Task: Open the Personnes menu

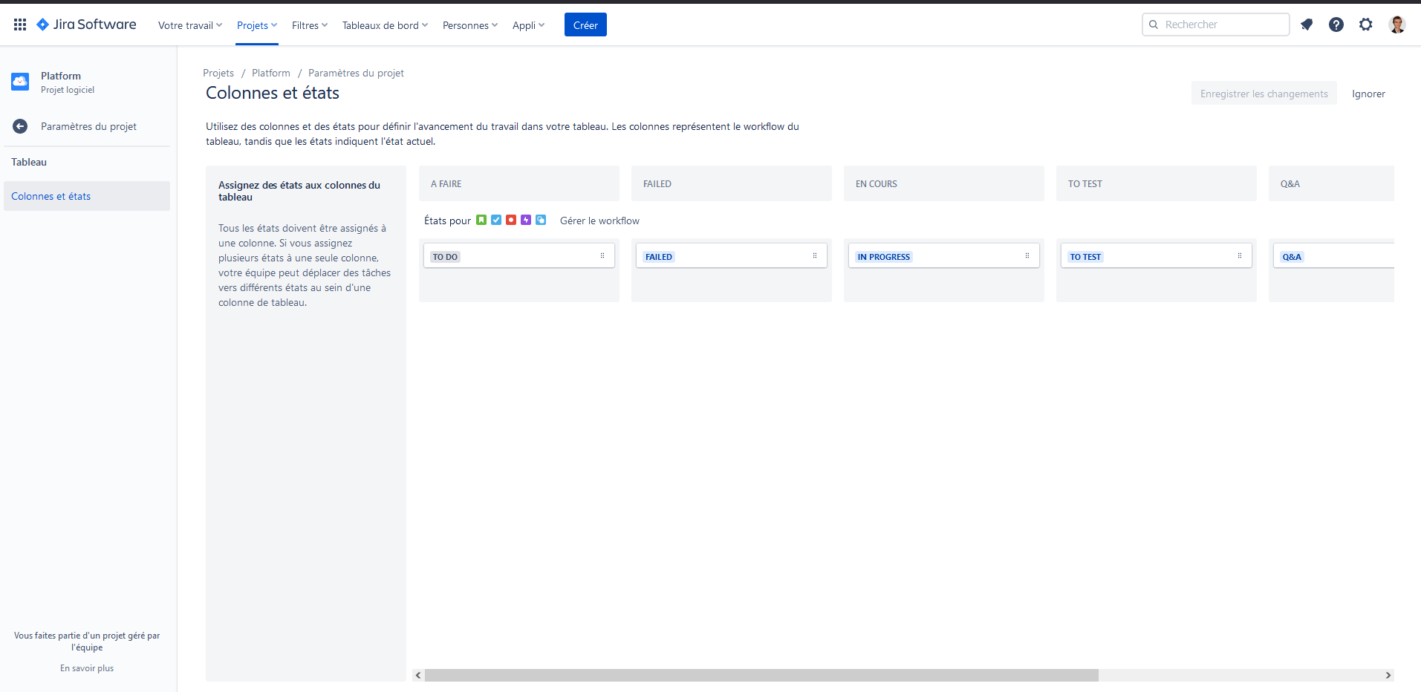Action: pos(469,25)
